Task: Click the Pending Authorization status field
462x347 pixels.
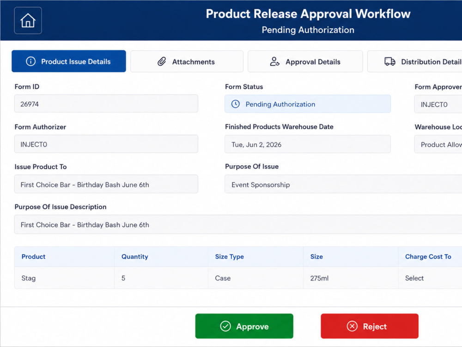Action: (308, 104)
